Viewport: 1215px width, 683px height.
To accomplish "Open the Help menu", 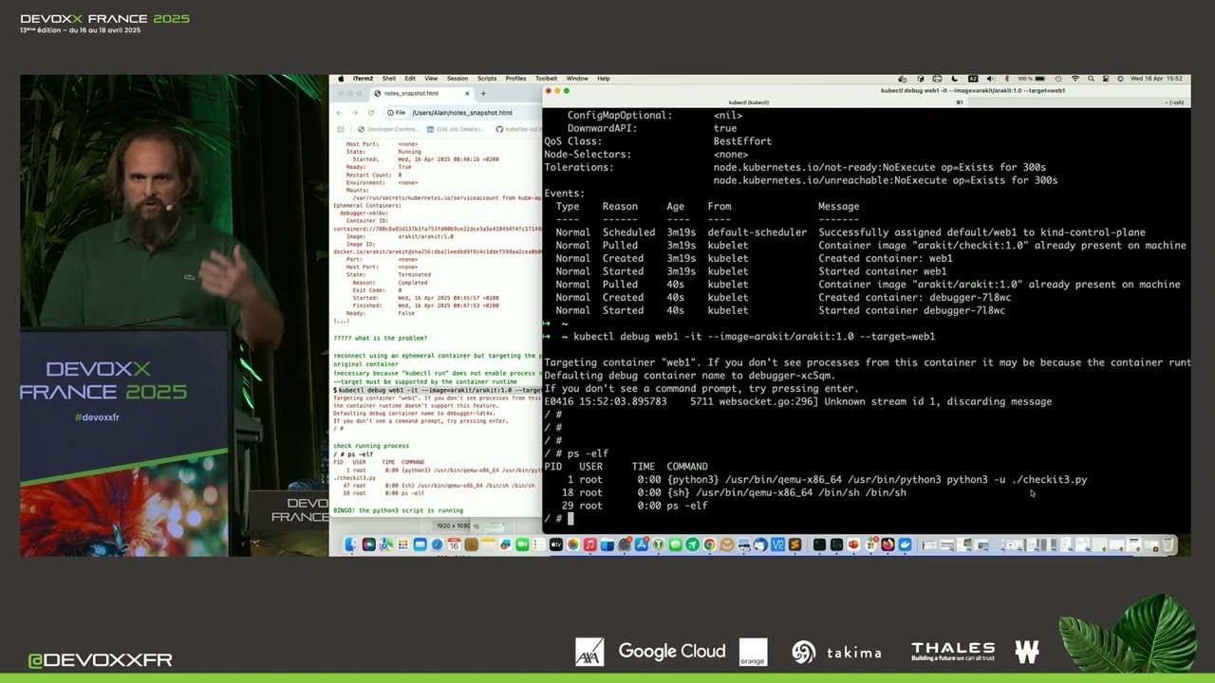I will (604, 79).
